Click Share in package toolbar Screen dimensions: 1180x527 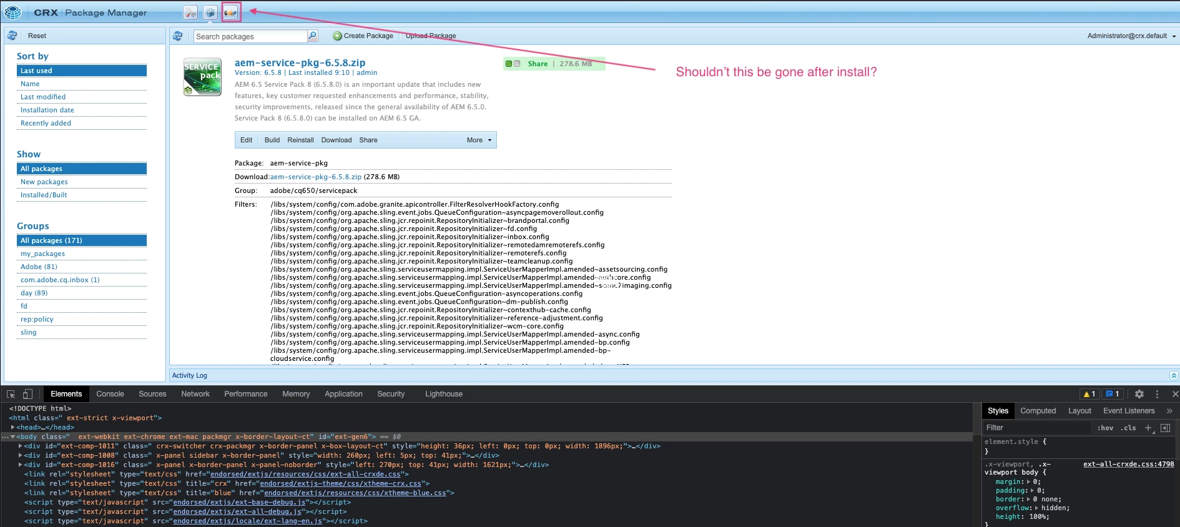coord(368,140)
